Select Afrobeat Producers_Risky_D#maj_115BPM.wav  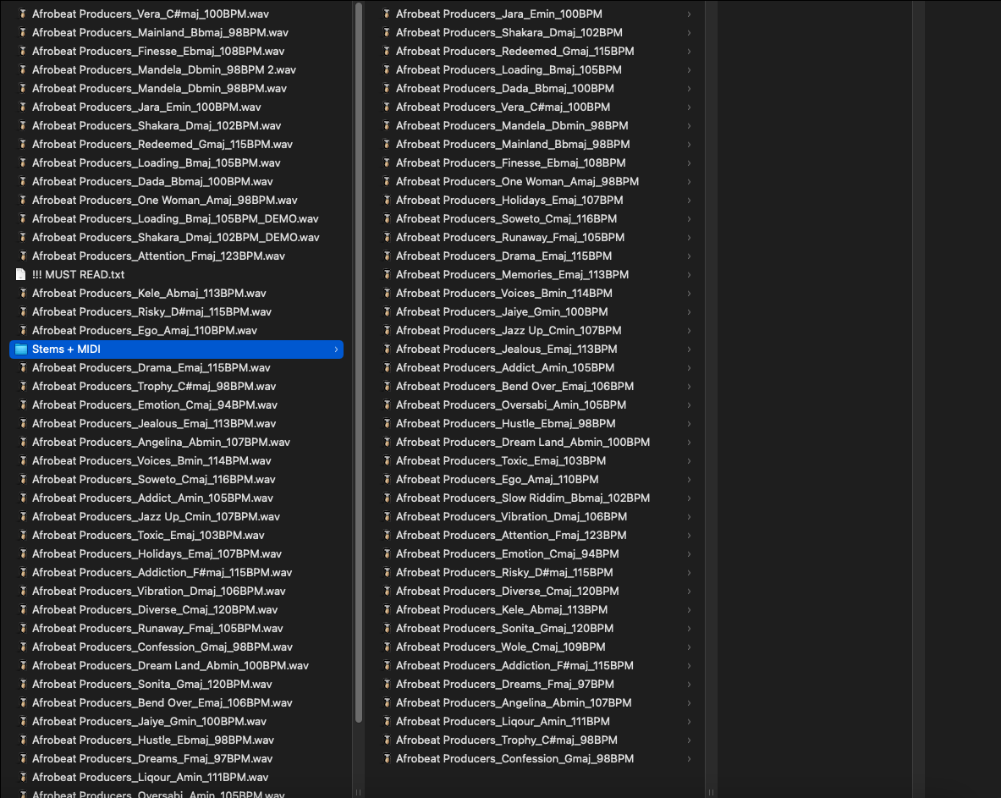tap(152, 311)
